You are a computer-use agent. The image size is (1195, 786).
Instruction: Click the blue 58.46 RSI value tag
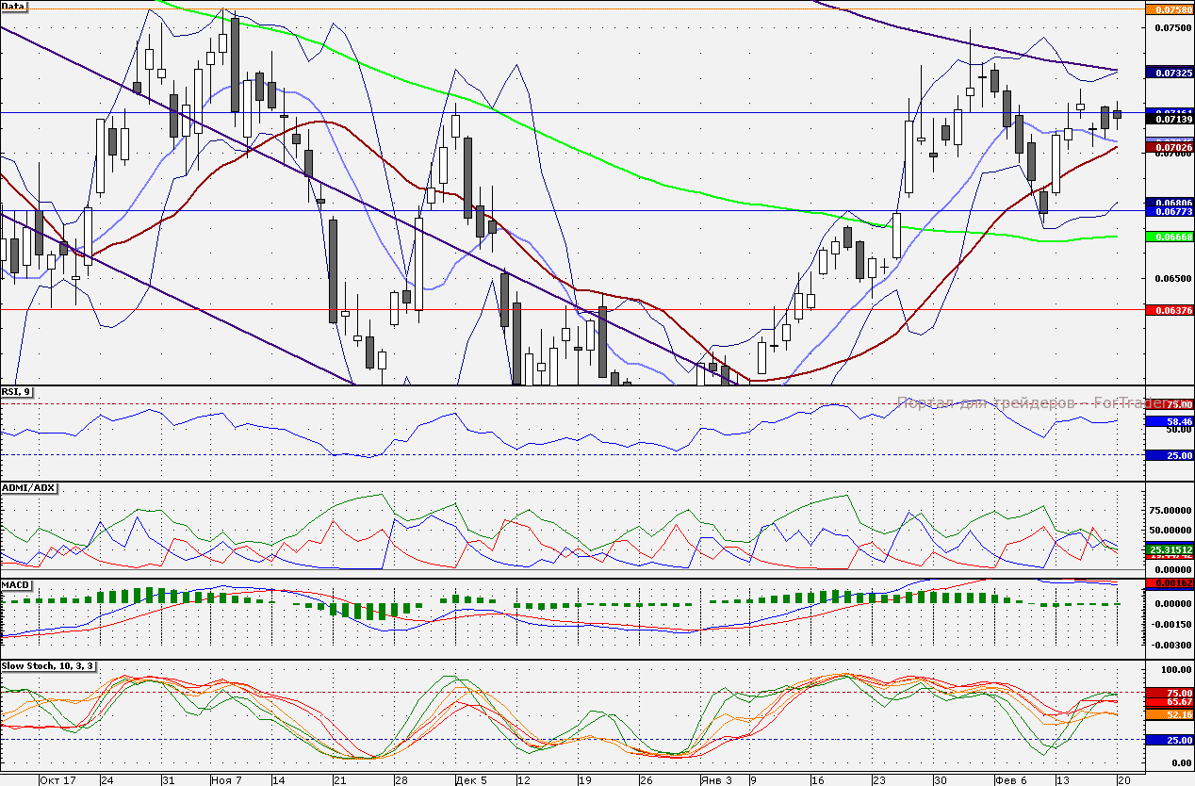coord(1168,421)
